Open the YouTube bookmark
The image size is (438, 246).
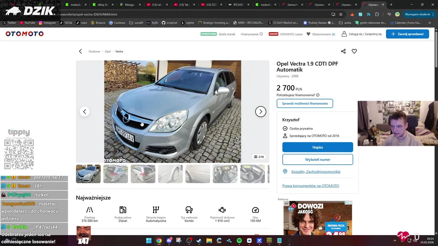pos(27,23)
